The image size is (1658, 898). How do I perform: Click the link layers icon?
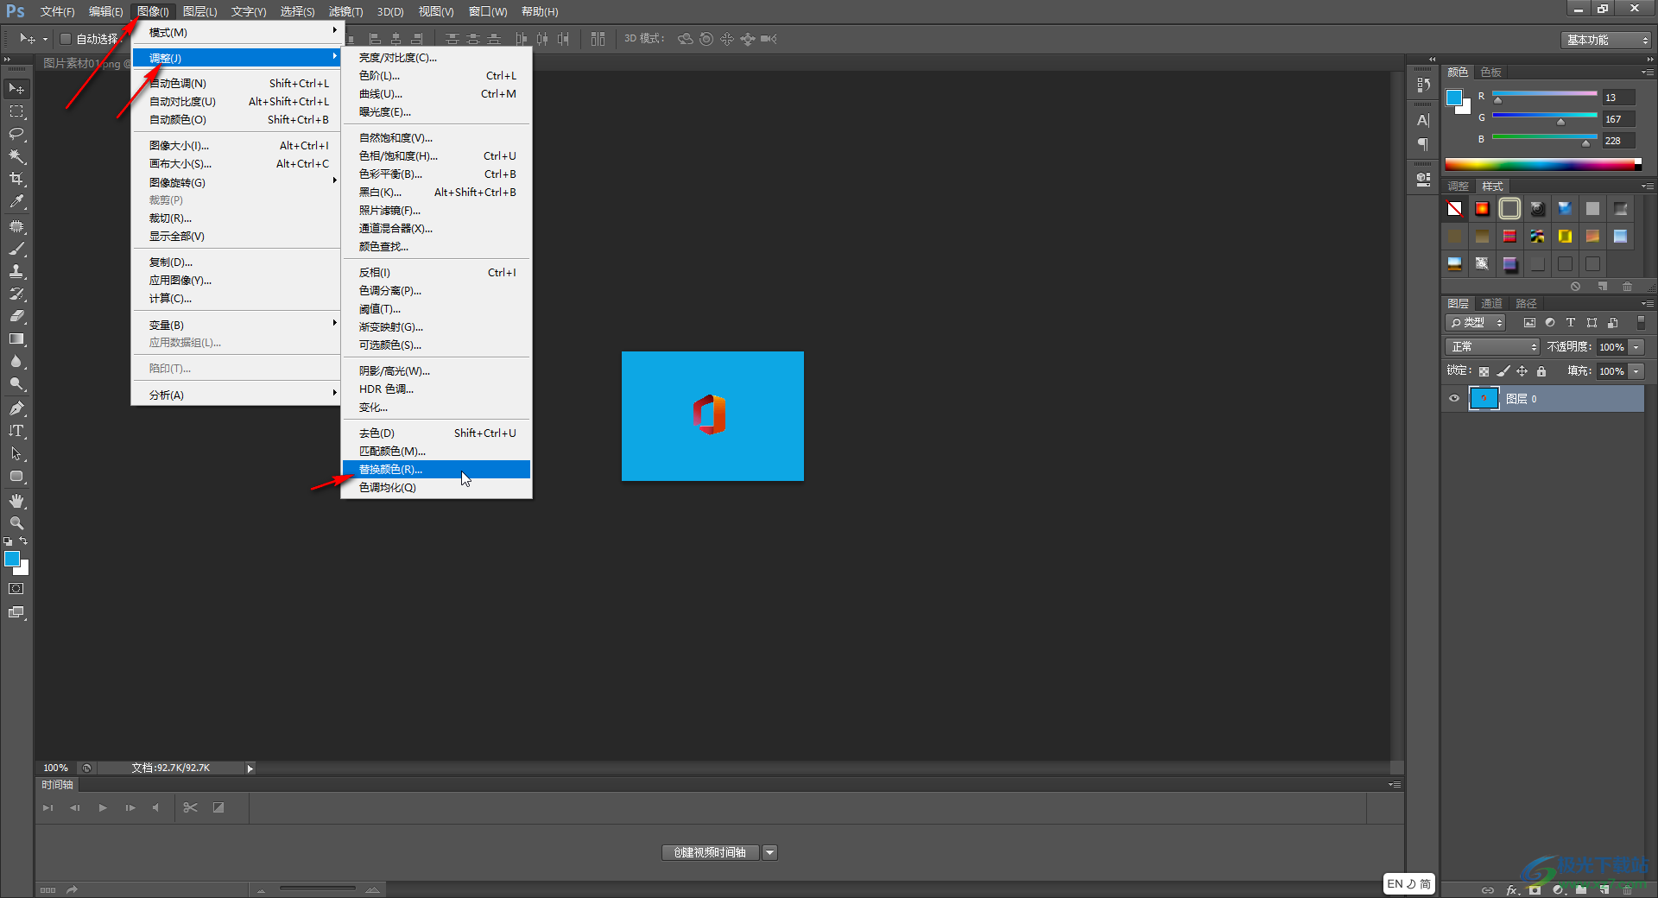1488,890
